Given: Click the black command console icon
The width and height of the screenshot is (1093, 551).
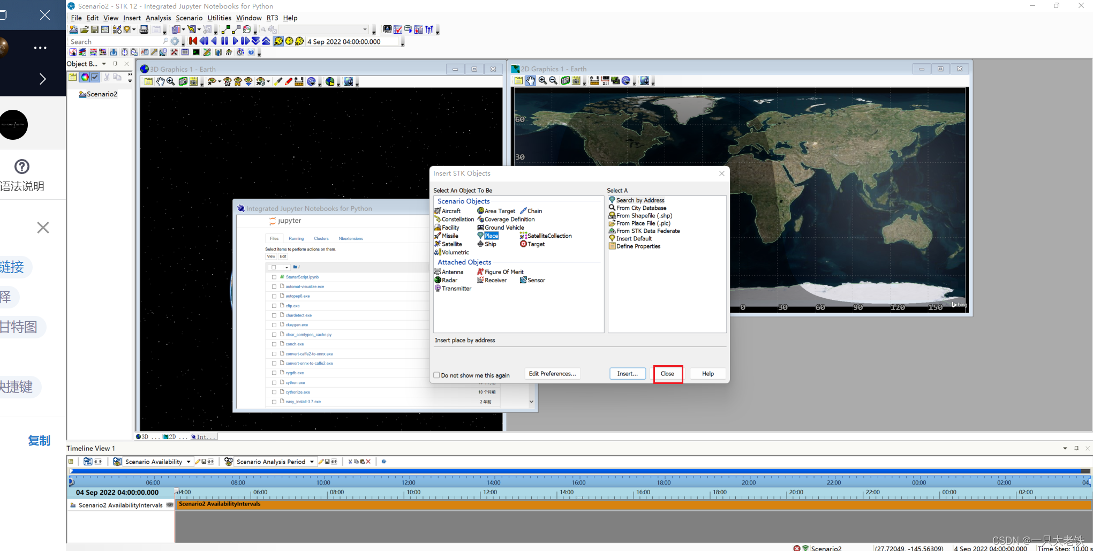Looking at the screenshot, I should (196, 52).
